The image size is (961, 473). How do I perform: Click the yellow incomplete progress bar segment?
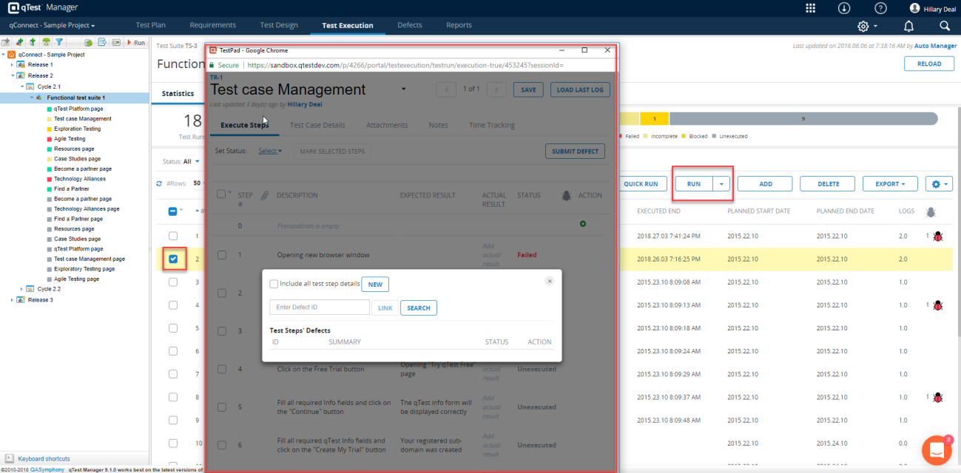654,119
